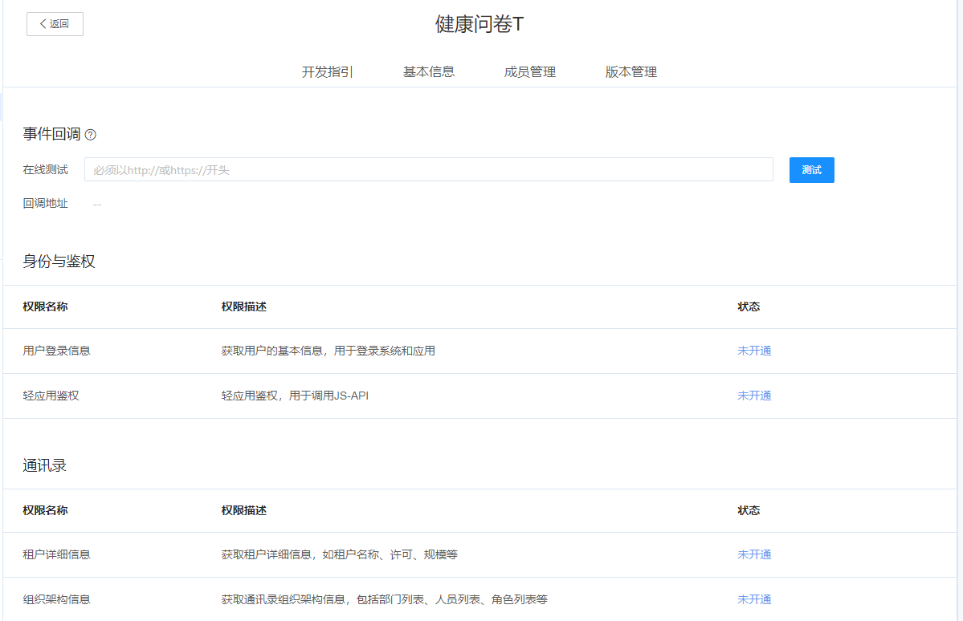
Task: Switch to the 基本信息 tab
Action: tap(428, 71)
